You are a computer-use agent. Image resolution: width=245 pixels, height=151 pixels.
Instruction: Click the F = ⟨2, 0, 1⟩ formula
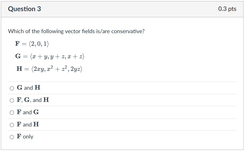pos(32,44)
